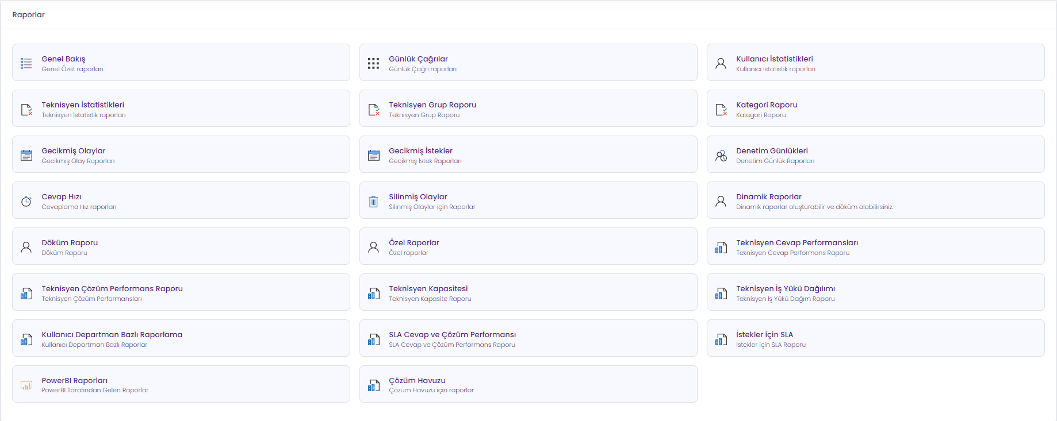The height and width of the screenshot is (421, 1057).
Task: Open SLA Cevap ve Çözüm Performansı title
Action: click(x=453, y=334)
